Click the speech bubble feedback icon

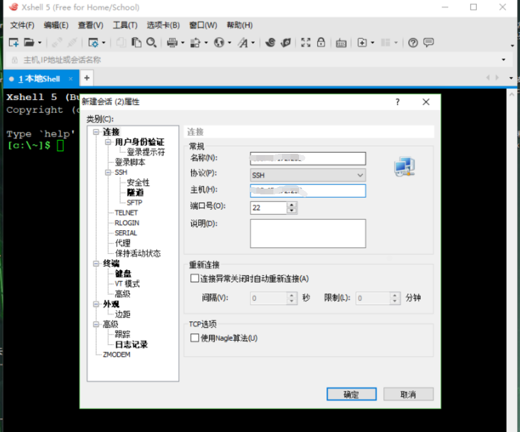[428, 43]
